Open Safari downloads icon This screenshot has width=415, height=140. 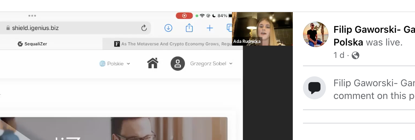[168, 28]
